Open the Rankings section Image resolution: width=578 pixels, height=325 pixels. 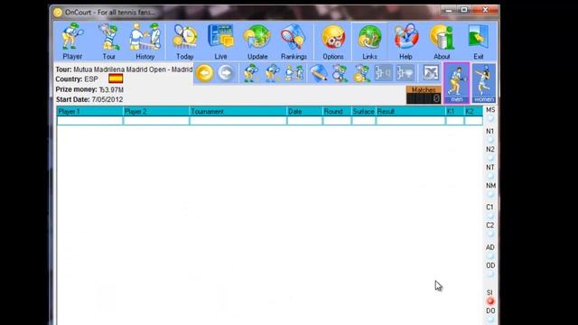tap(294, 42)
